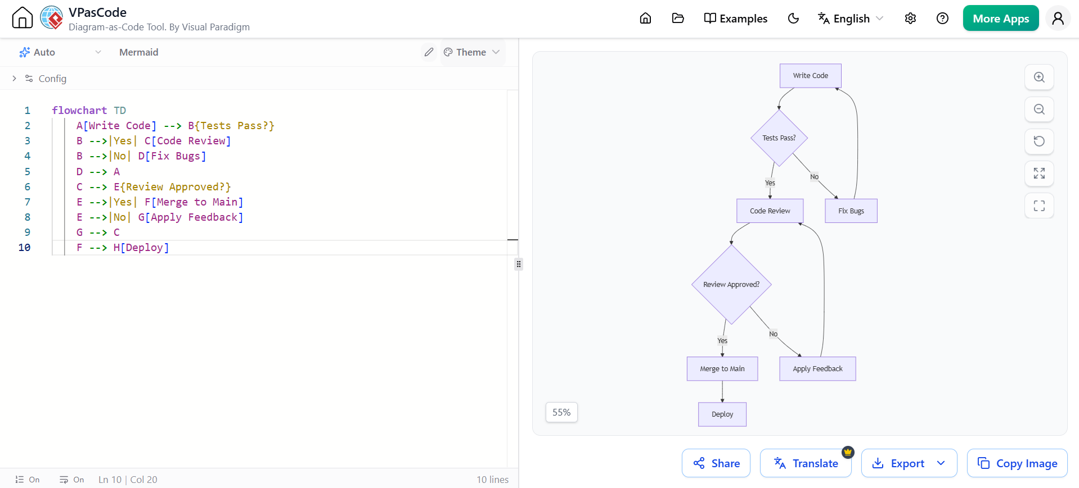
Task: Click the Apply Feedback node
Action: point(817,369)
